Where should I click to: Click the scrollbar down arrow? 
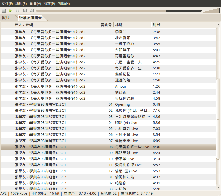tap(218, 188)
